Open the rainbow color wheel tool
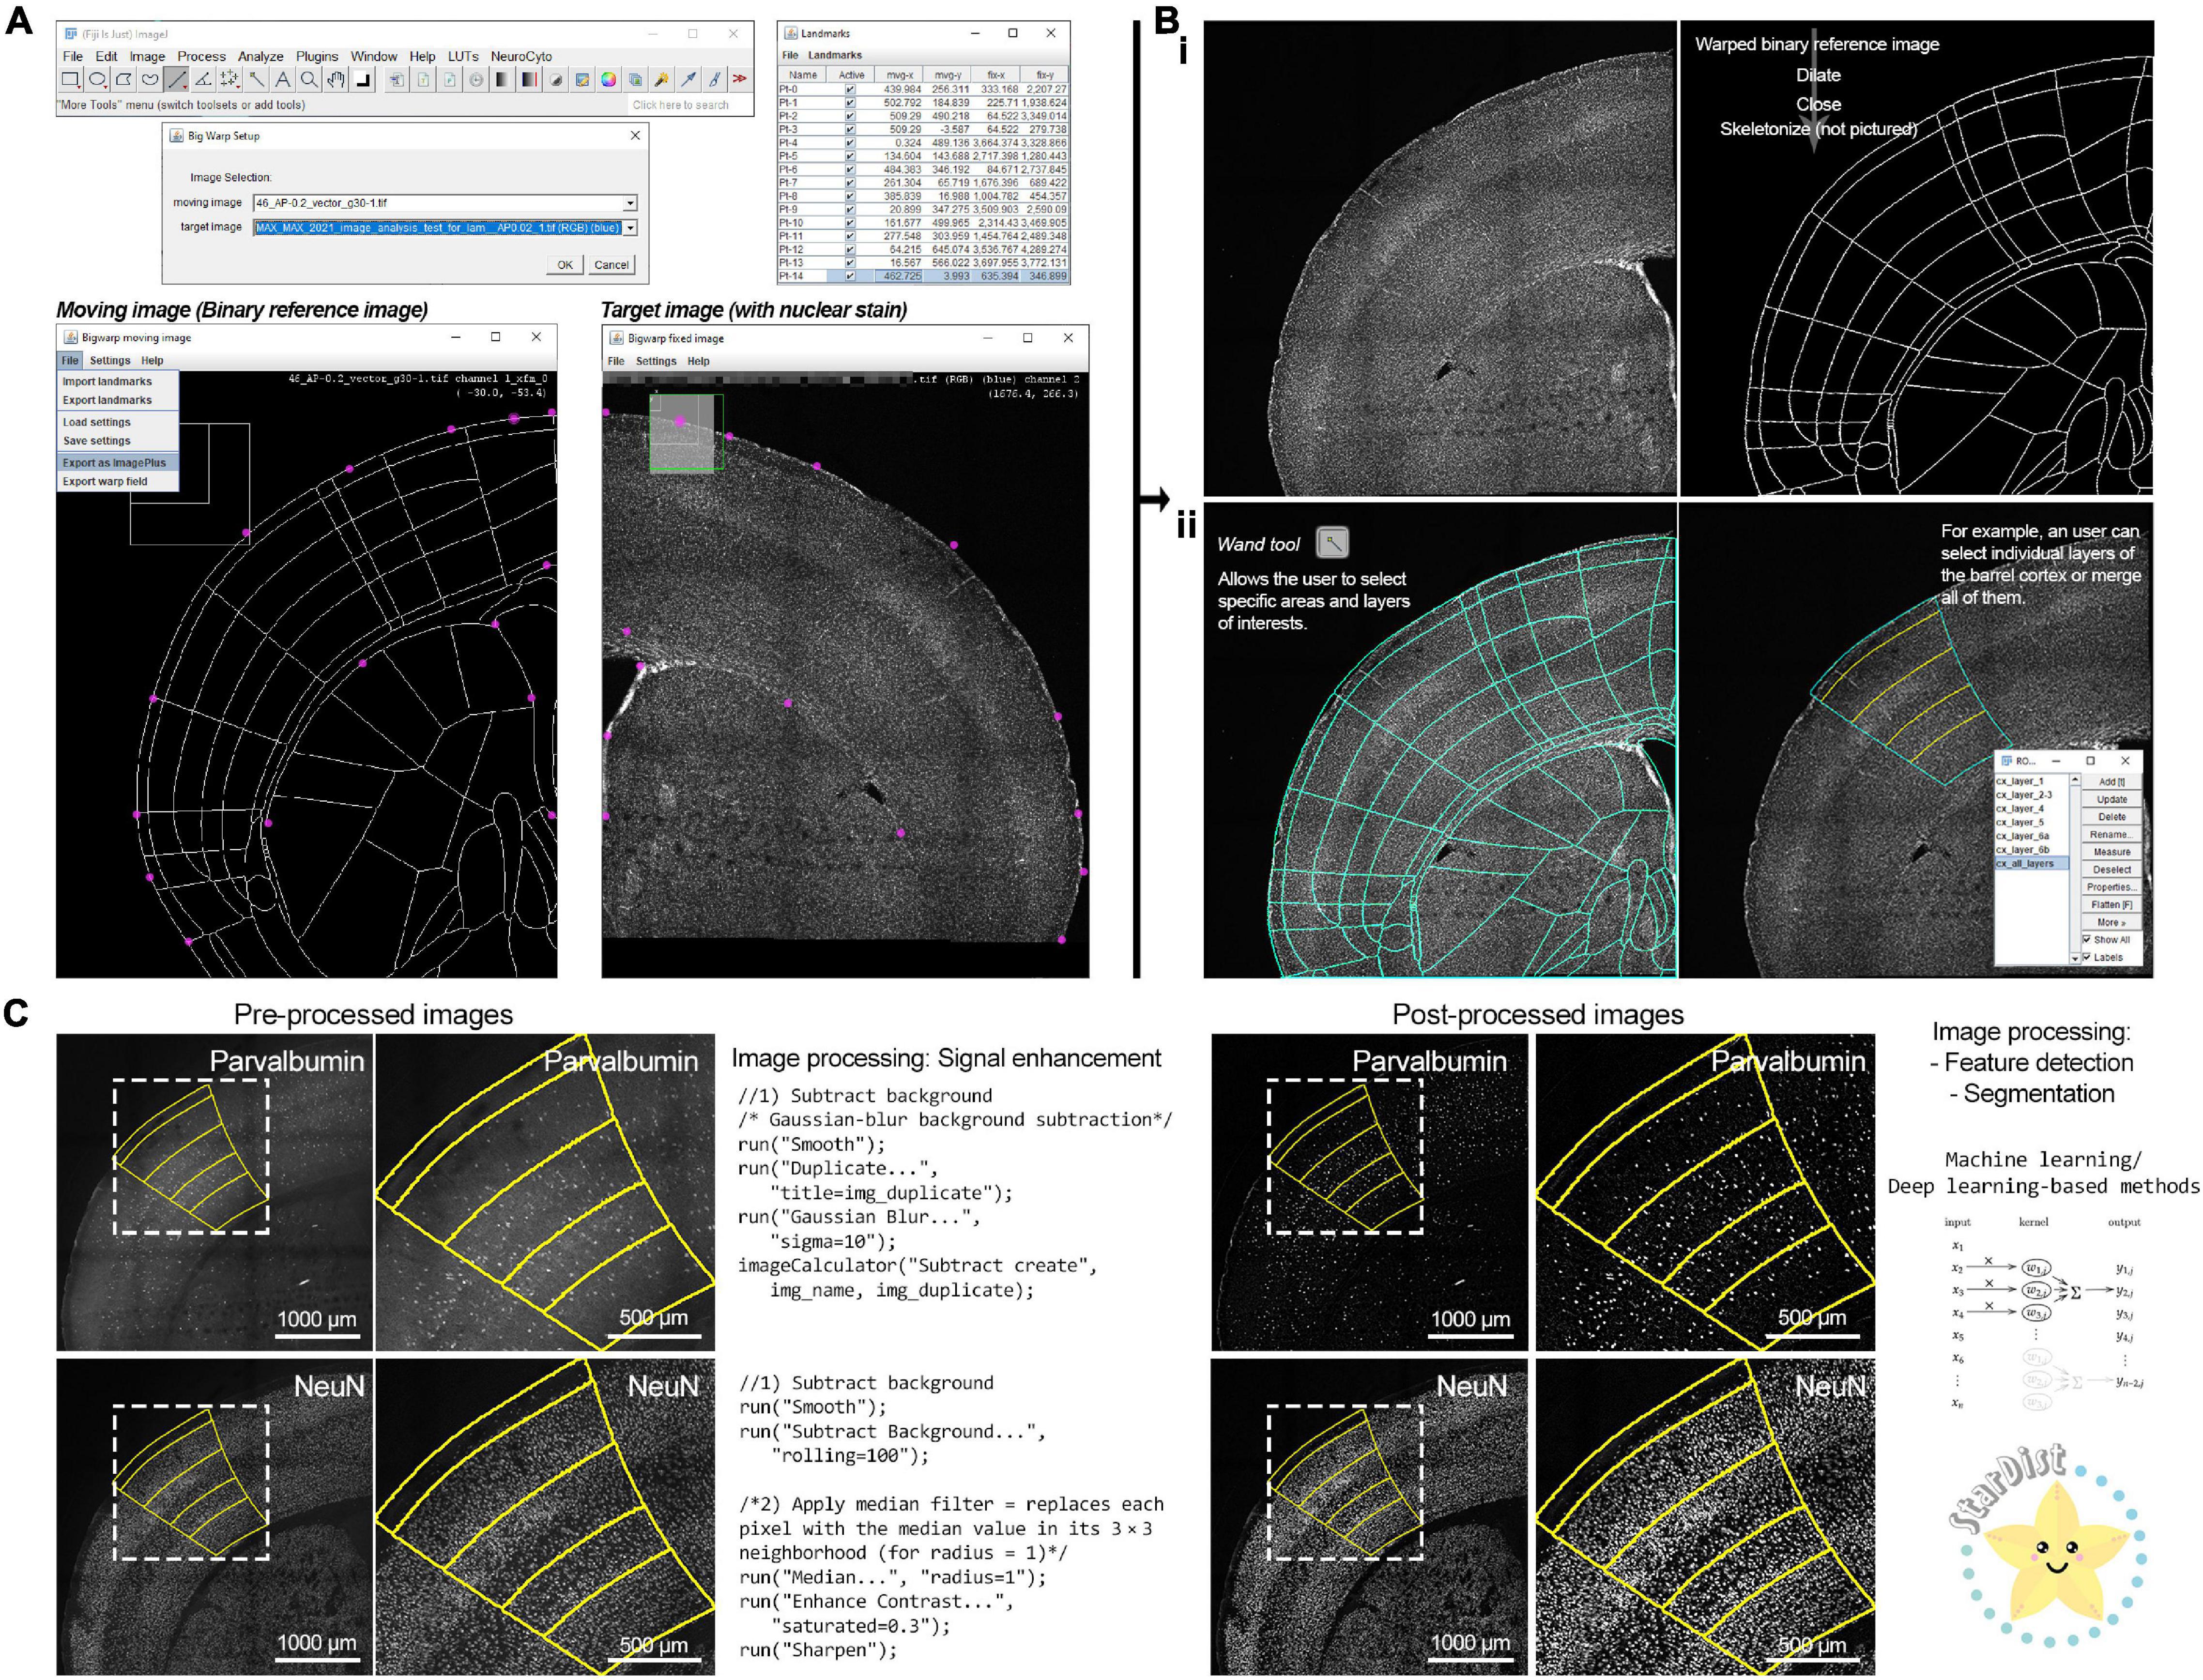 coord(608,80)
